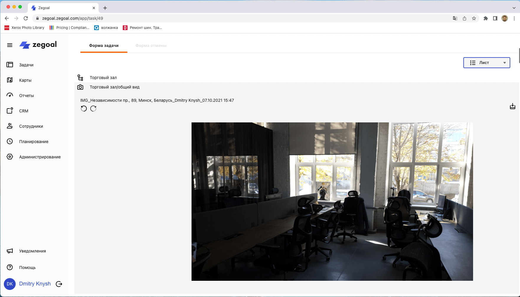Open the Задачи section
The image size is (520, 297).
coord(26,65)
